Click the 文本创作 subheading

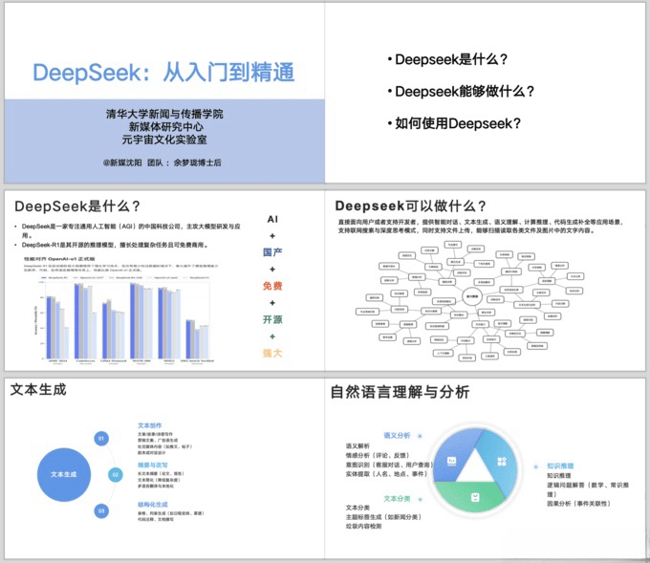coord(150,425)
